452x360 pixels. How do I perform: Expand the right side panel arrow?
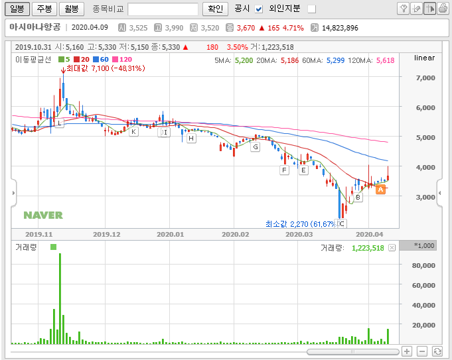[x=439, y=193]
